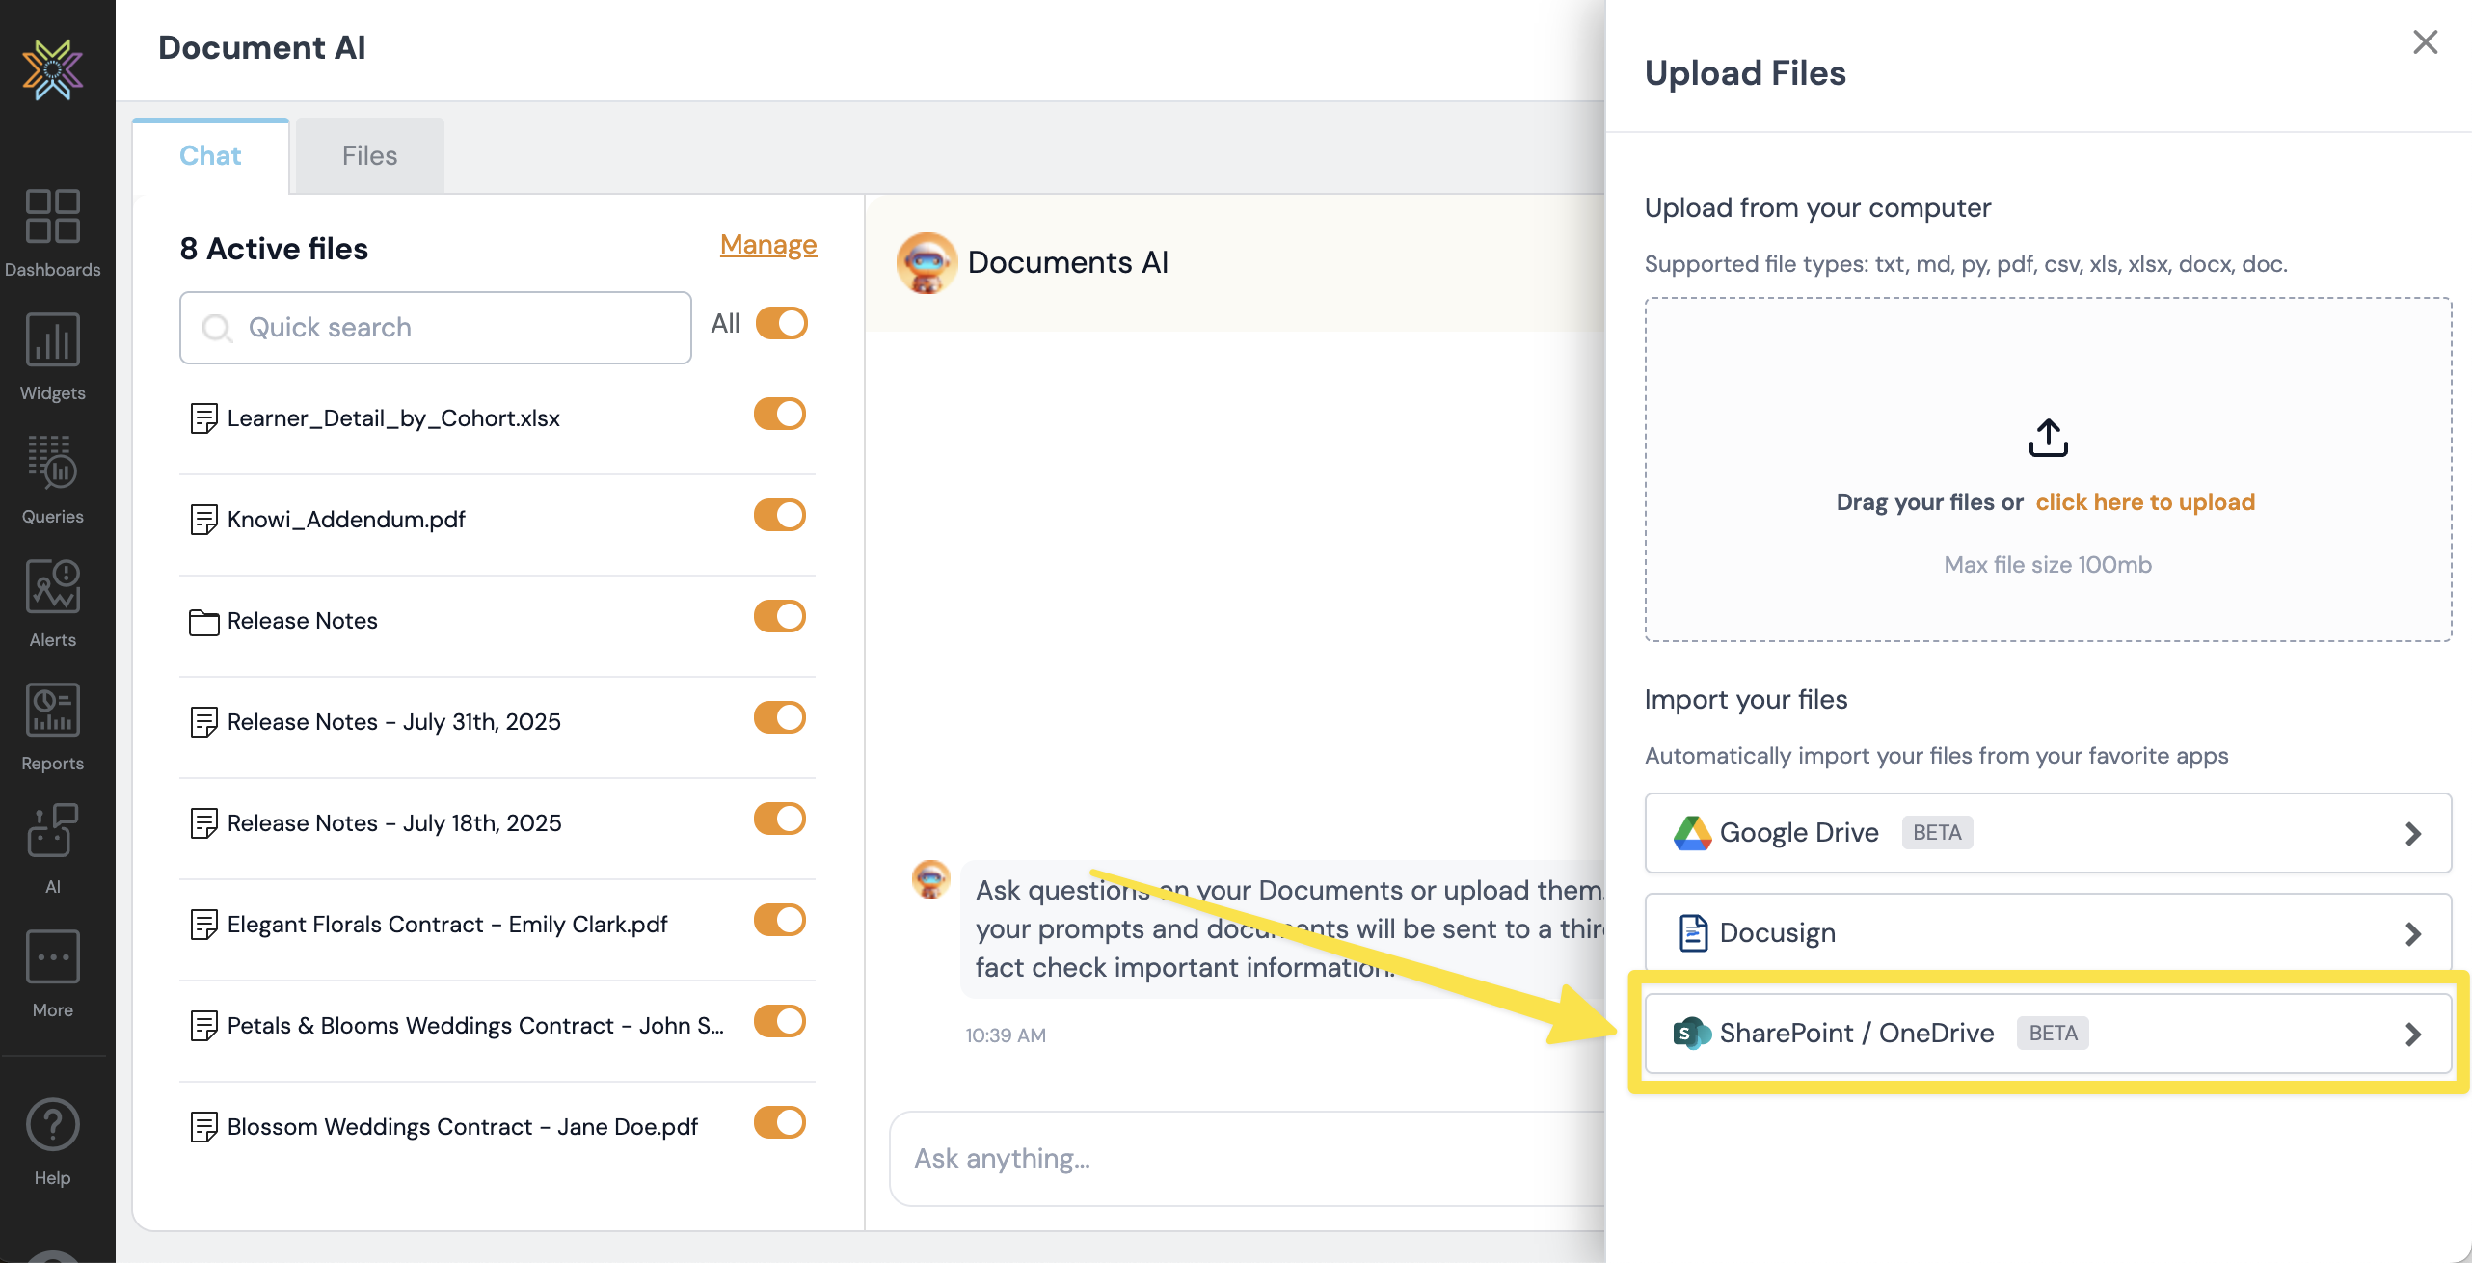Click the AI robot sidebar icon
Screen dimensions: 2472x1263
point(52,831)
